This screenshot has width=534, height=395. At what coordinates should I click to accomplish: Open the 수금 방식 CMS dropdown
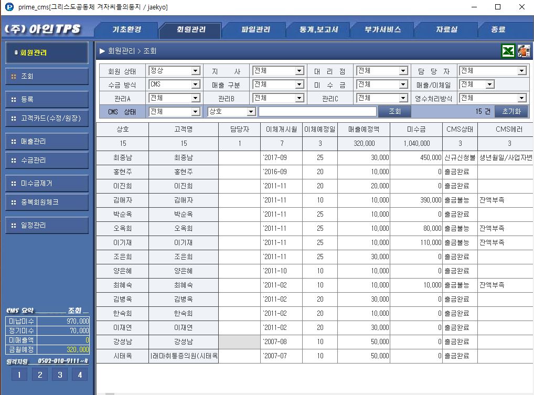tap(195, 84)
